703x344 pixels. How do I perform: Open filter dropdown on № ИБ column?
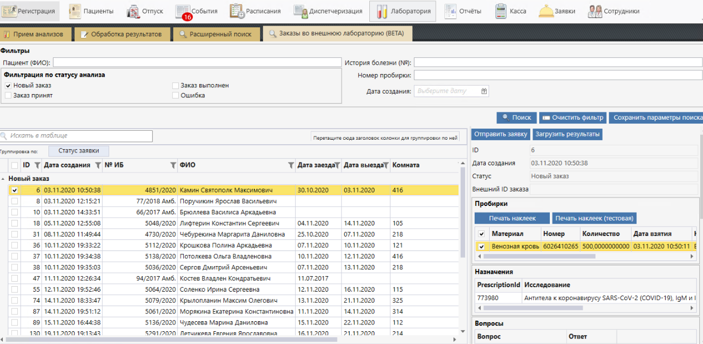pyautogui.click(x=173, y=165)
